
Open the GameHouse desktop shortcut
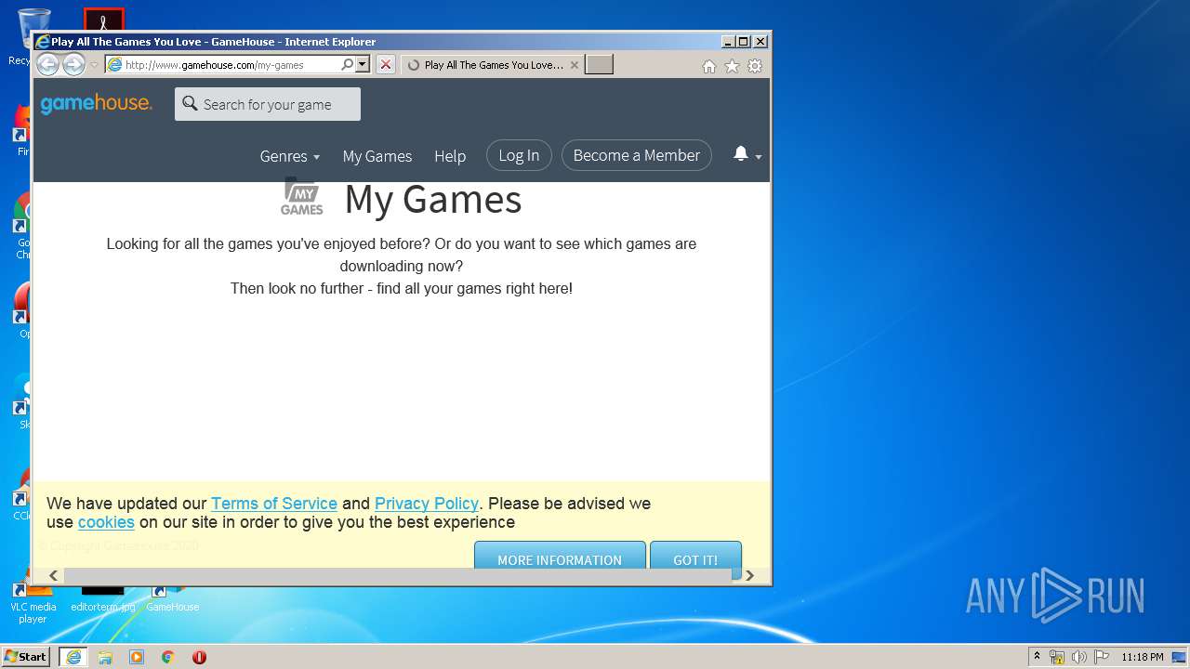click(x=172, y=599)
